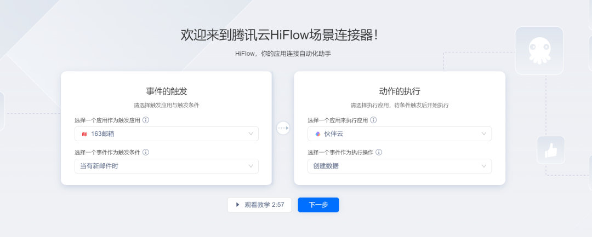This screenshot has height=237, width=592.
Task: Click the label 选择一个事件作为触发条件
Action: click(107, 152)
